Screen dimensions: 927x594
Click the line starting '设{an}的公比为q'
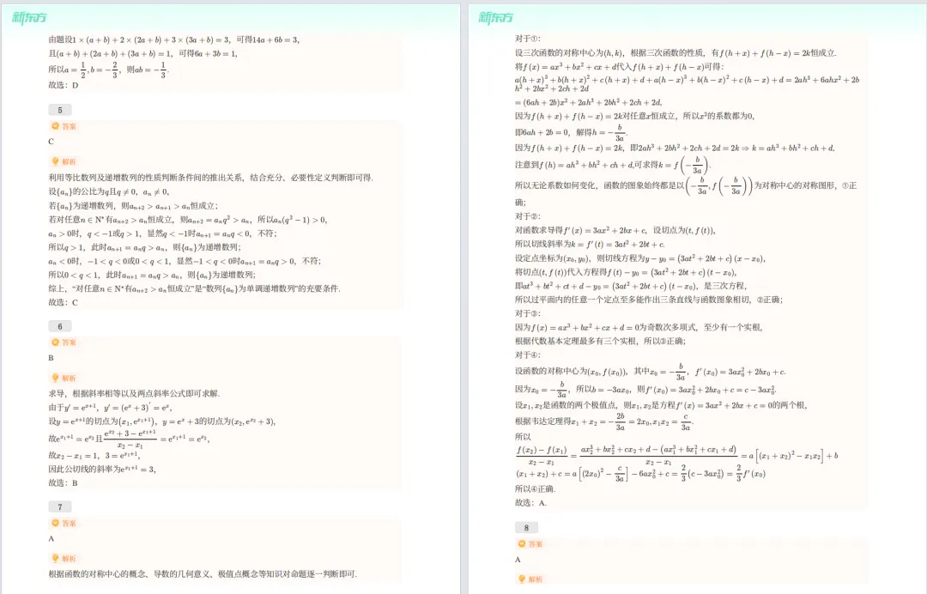click(109, 191)
